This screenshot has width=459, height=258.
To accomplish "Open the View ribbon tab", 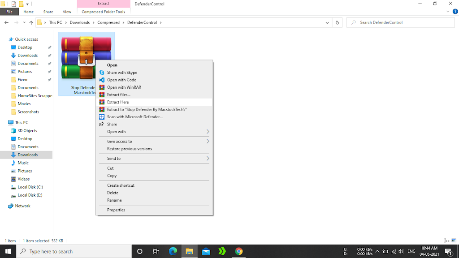I will click(67, 12).
